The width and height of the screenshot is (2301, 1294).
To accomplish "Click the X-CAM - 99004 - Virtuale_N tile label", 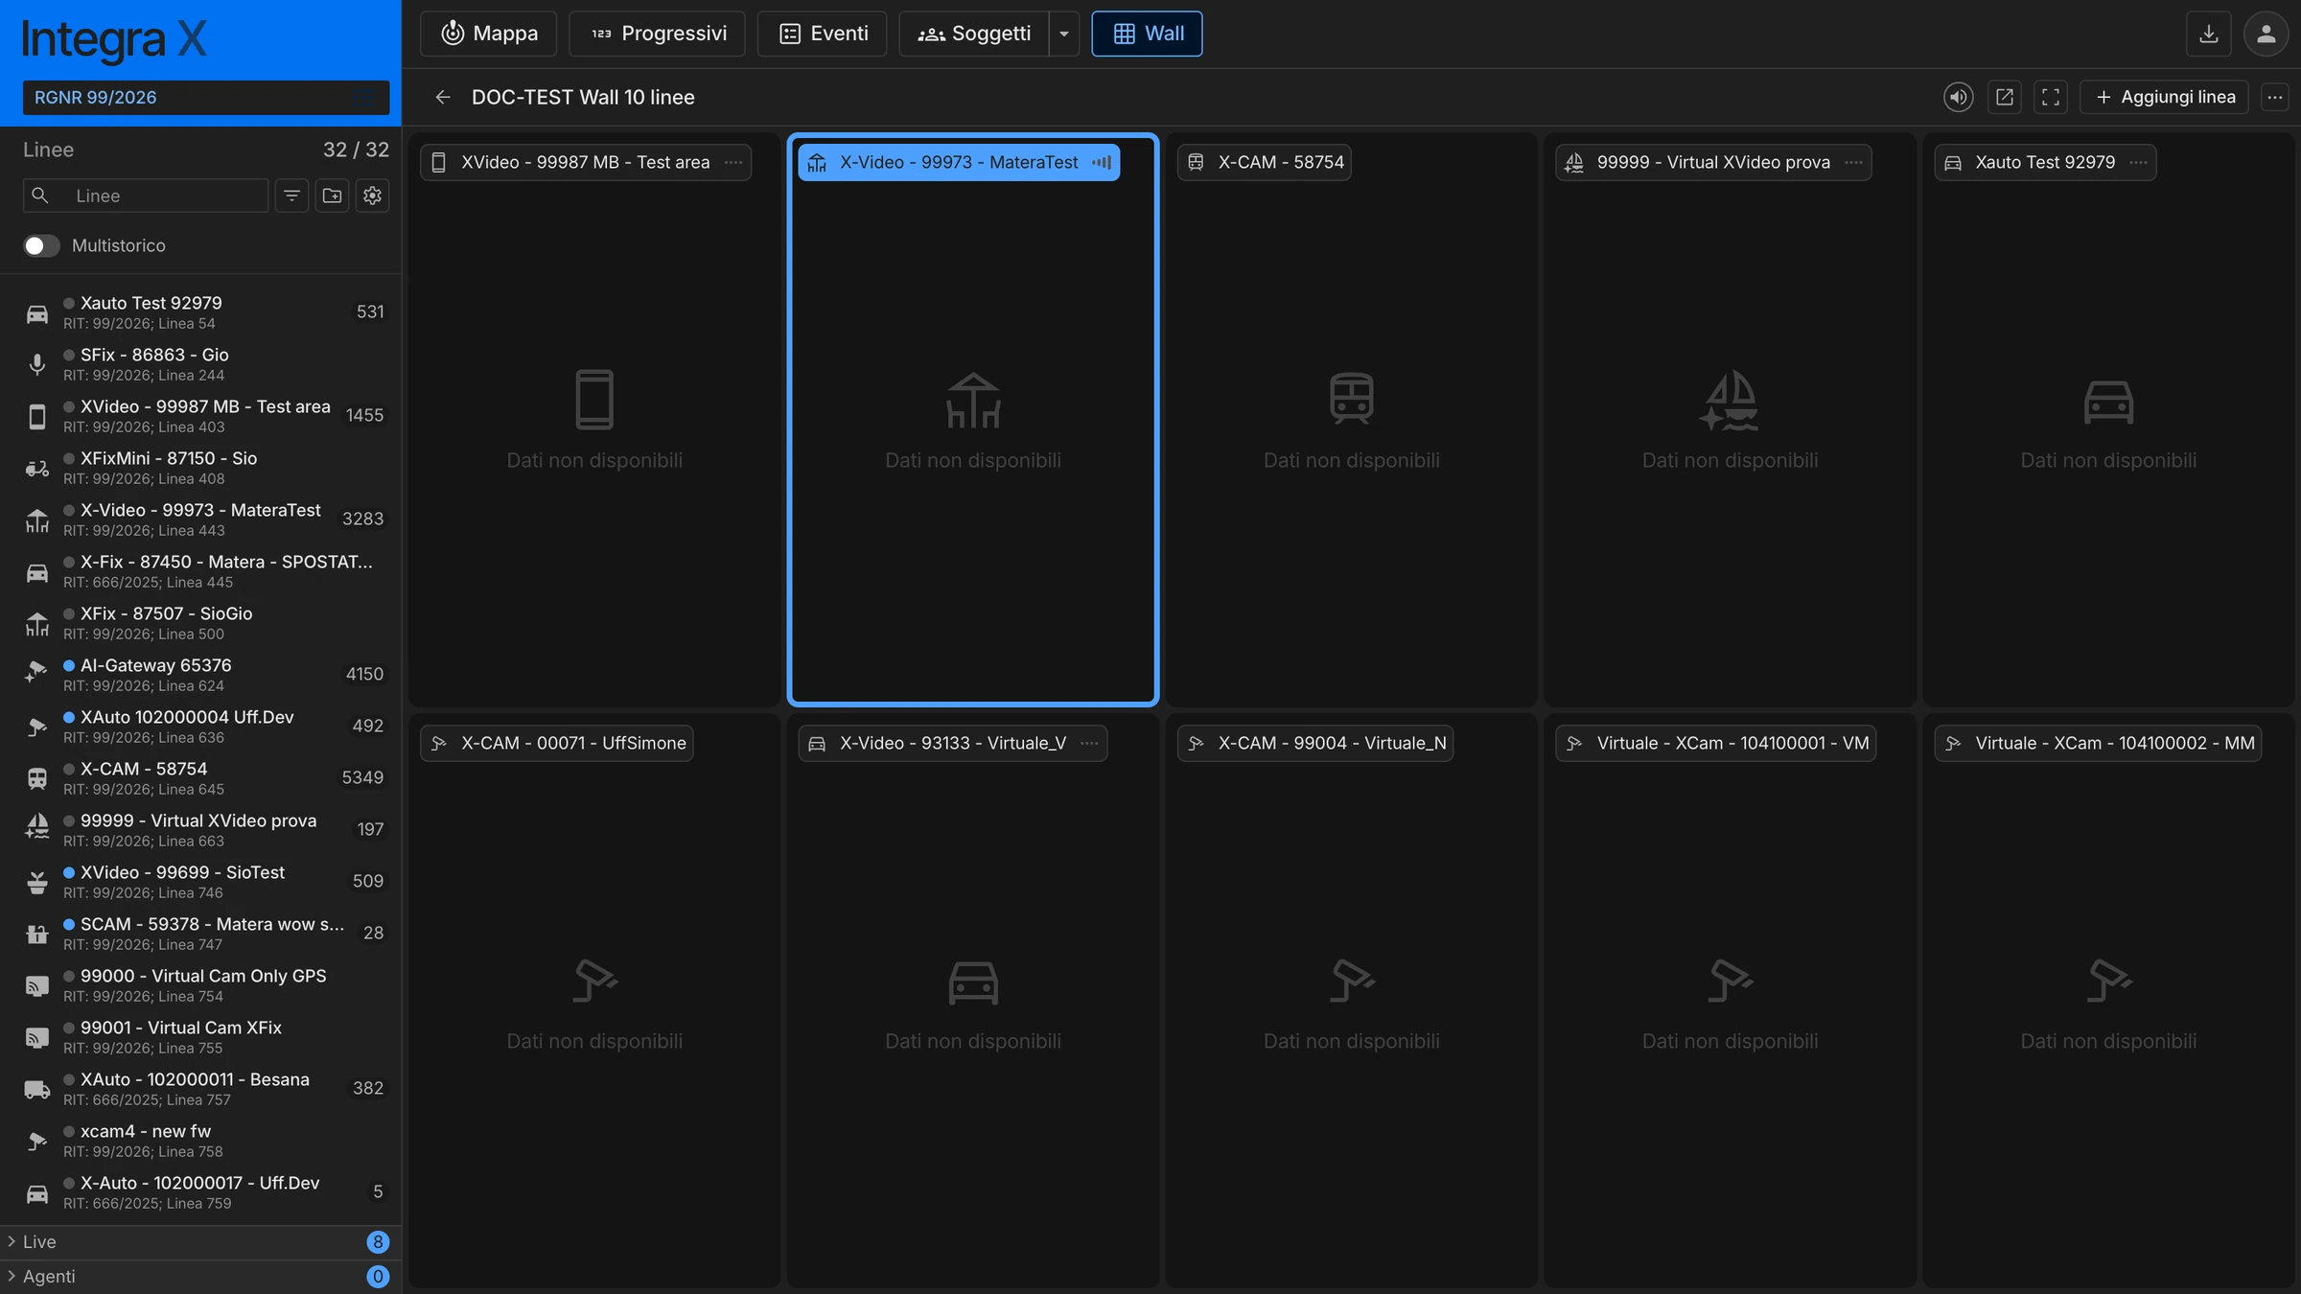I will (1315, 743).
